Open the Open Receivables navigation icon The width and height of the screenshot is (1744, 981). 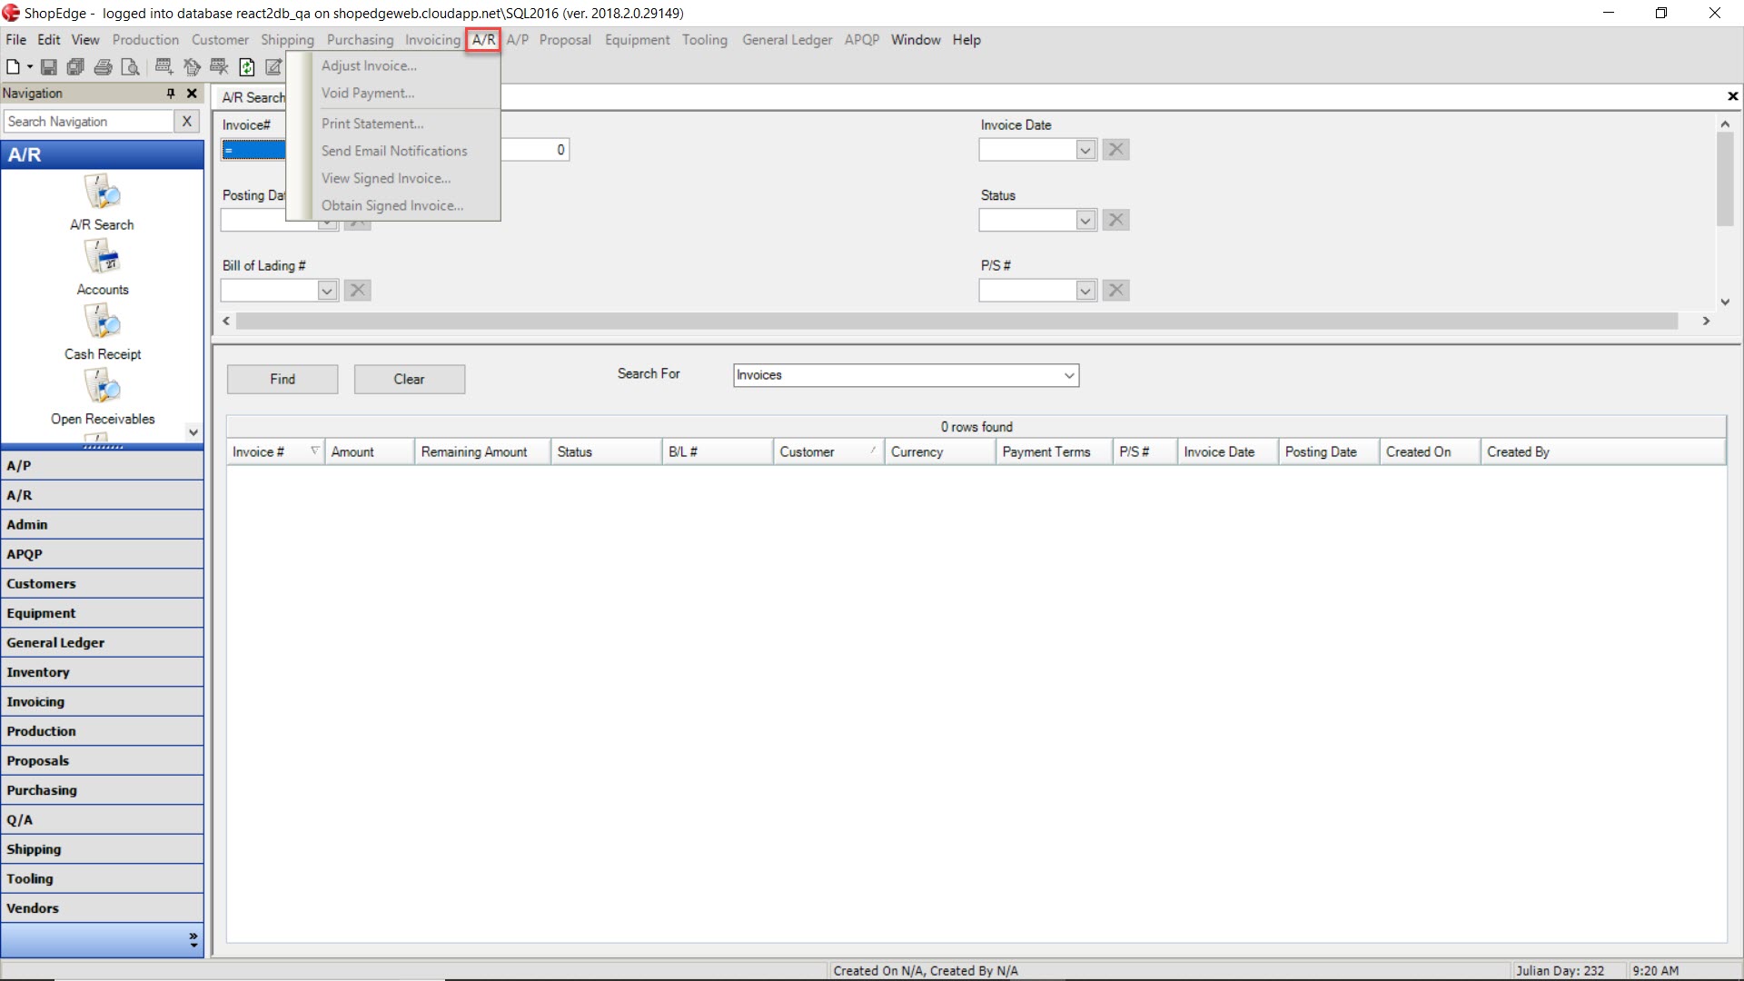[103, 398]
